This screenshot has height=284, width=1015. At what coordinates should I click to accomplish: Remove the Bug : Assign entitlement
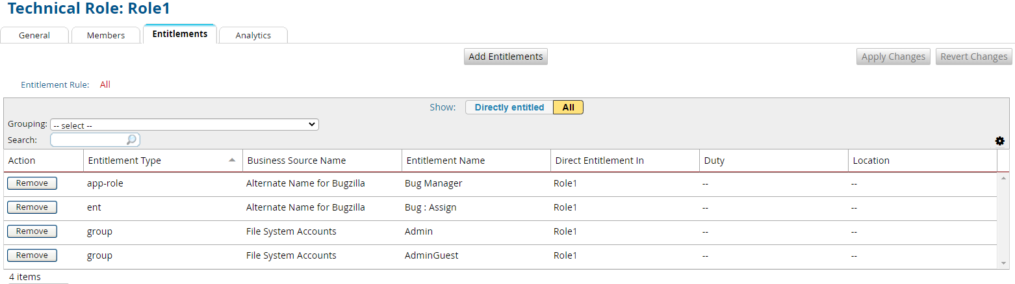pyautogui.click(x=32, y=207)
